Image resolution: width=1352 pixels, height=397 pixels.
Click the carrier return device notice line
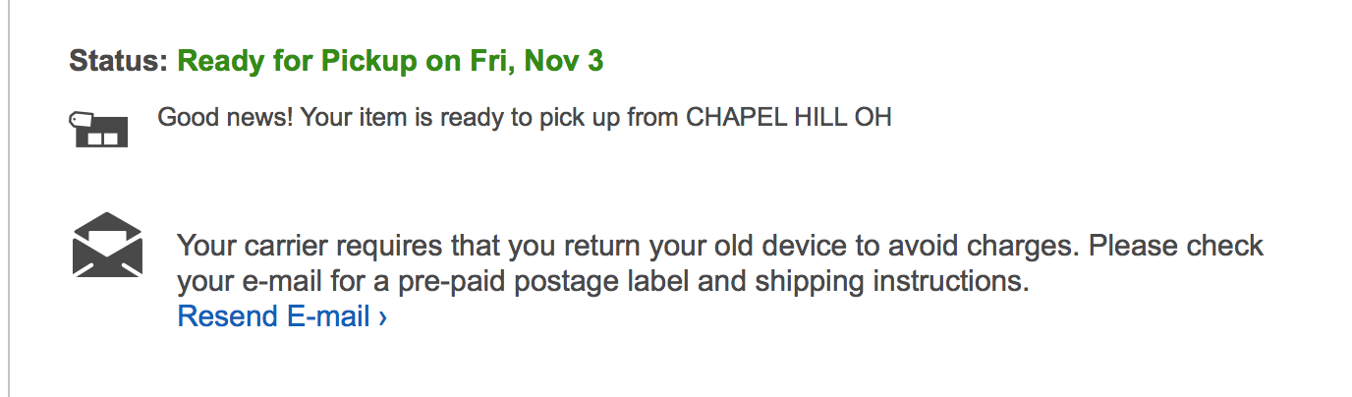click(x=719, y=245)
